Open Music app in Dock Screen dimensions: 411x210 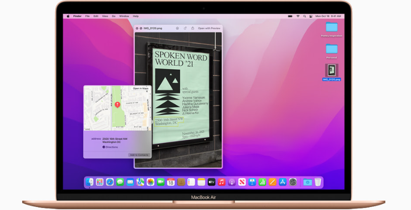222,182
